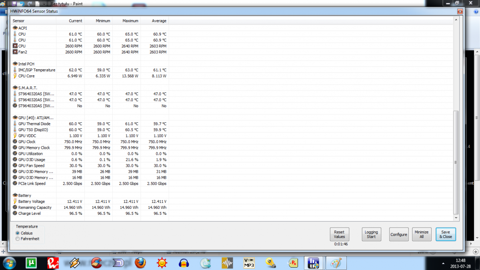
Task: Click the Reset Values button
Action: [339, 234]
